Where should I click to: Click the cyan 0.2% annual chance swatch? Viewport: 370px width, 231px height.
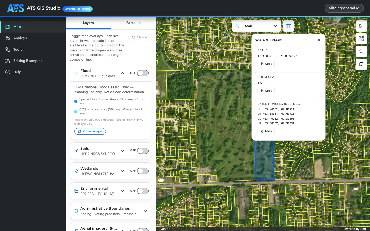pos(76,112)
